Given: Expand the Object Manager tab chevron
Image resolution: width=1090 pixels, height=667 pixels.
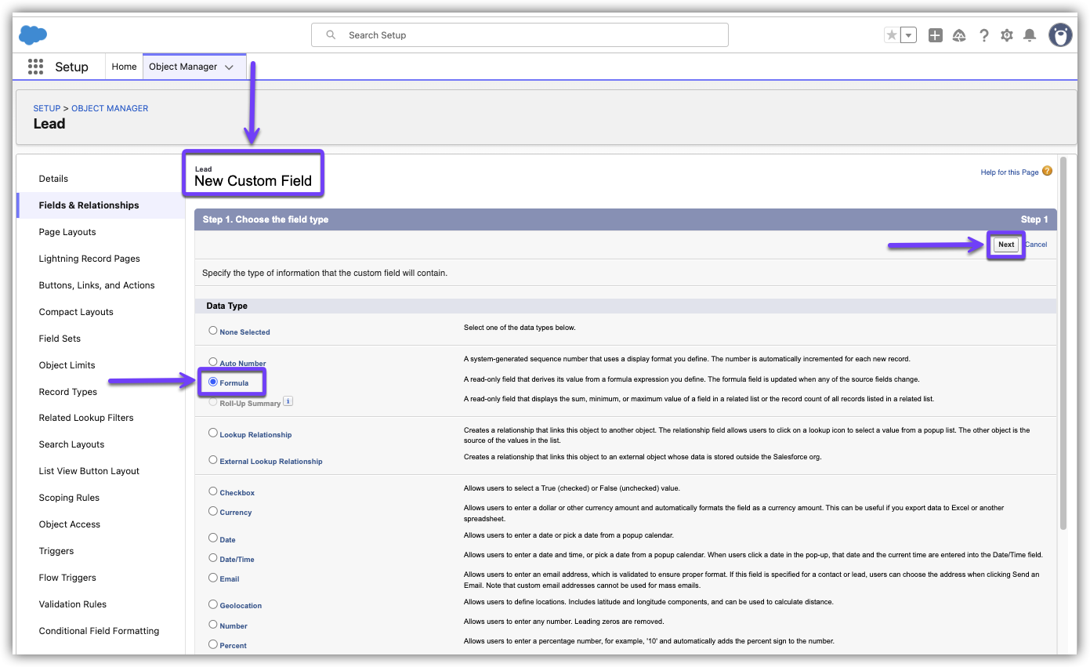Looking at the screenshot, I should pos(229,67).
